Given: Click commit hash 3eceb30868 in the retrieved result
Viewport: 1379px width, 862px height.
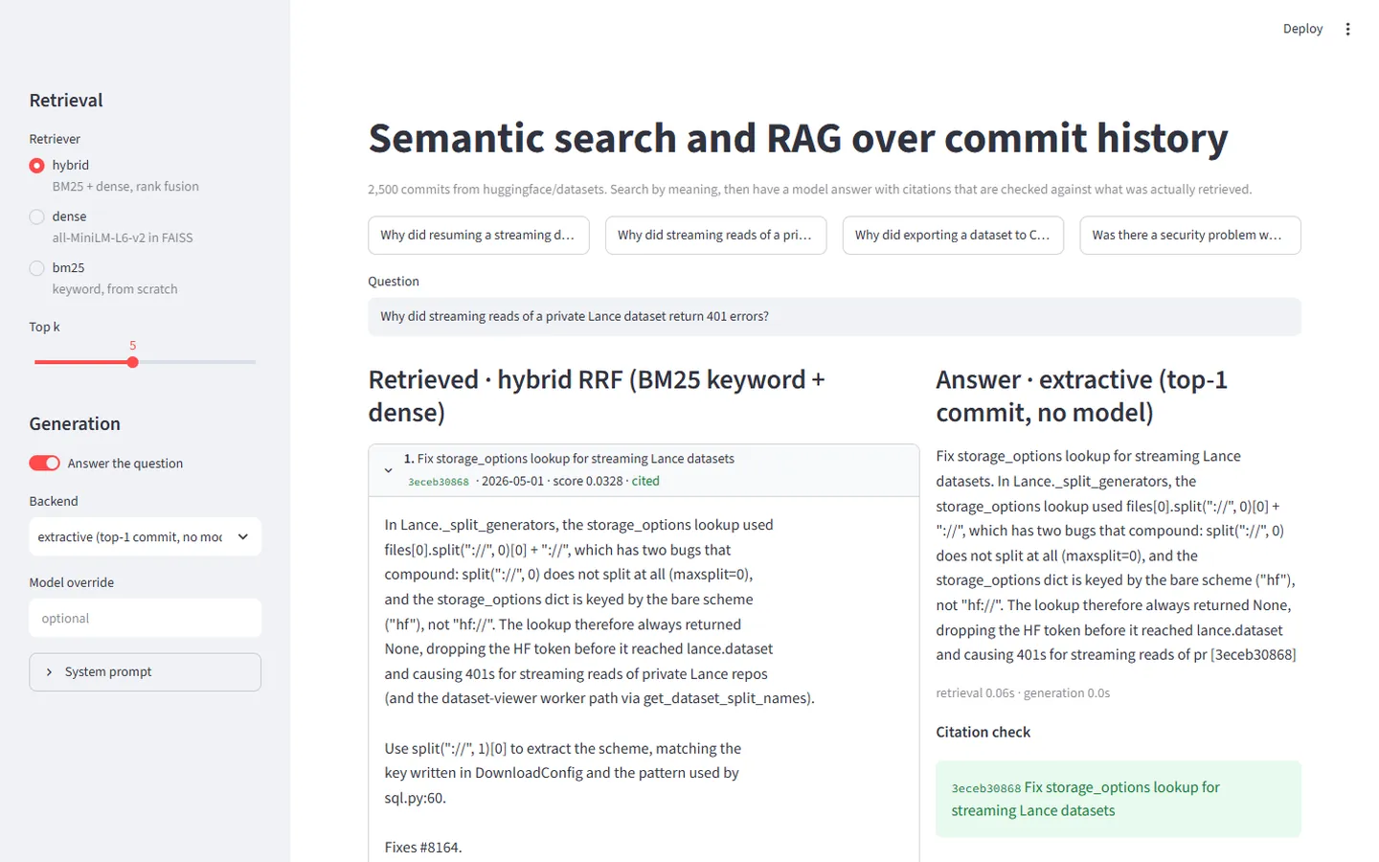Looking at the screenshot, I should click(439, 482).
